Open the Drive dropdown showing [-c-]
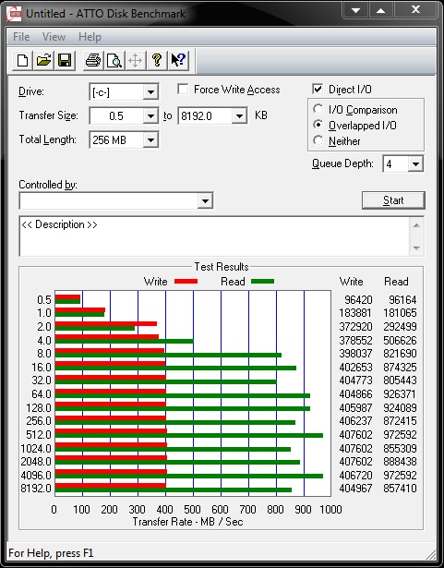This screenshot has height=568, width=444. point(150,92)
